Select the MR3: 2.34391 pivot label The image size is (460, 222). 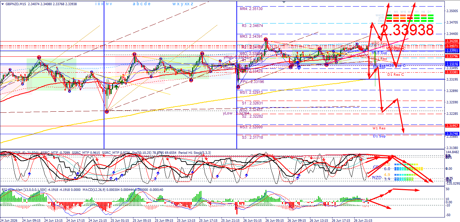251,36
